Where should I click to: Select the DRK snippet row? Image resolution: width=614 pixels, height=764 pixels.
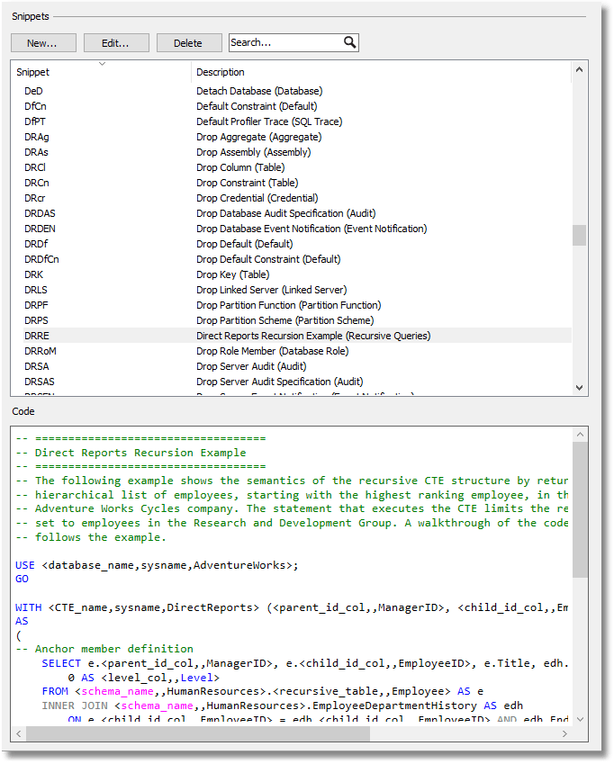(x=297, y=274)
